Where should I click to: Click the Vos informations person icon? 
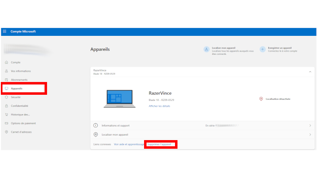[x=7, y=71]
